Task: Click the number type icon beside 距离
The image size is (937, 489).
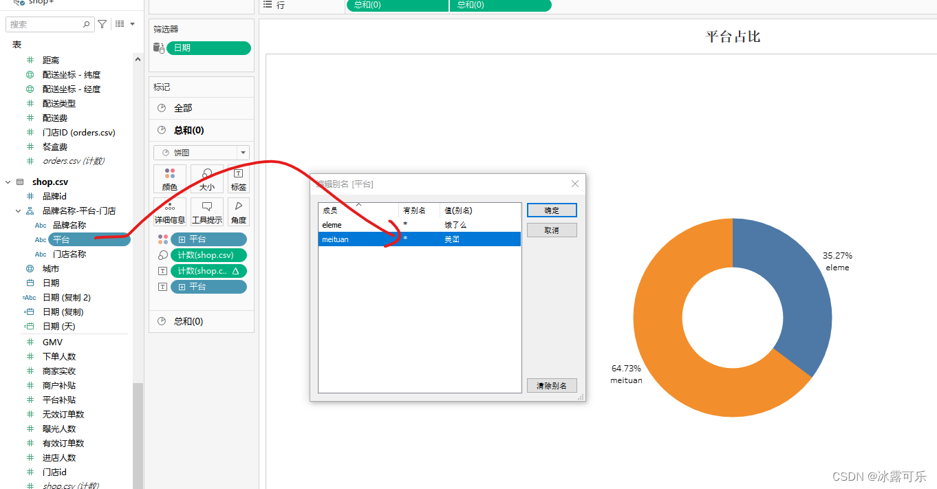Action: click(30, 60)
